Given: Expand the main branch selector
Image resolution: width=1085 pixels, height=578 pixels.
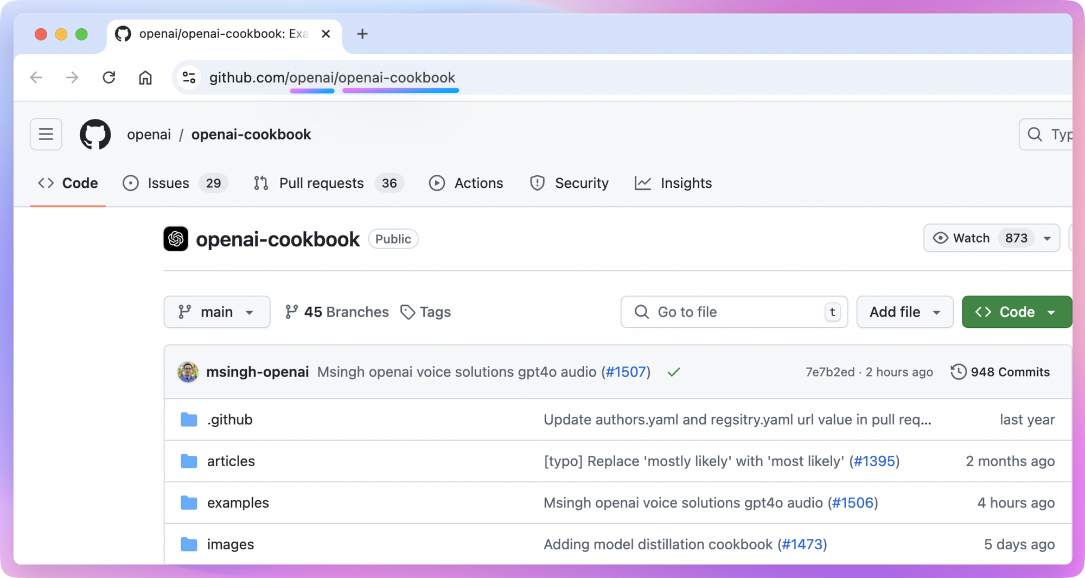Looking at the screenshot, I should click(x=217, y=312).
